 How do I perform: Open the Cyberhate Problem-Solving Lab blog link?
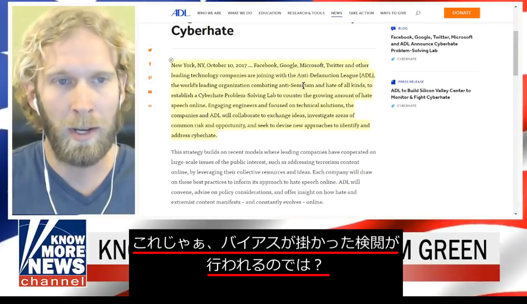pos(432,44)
